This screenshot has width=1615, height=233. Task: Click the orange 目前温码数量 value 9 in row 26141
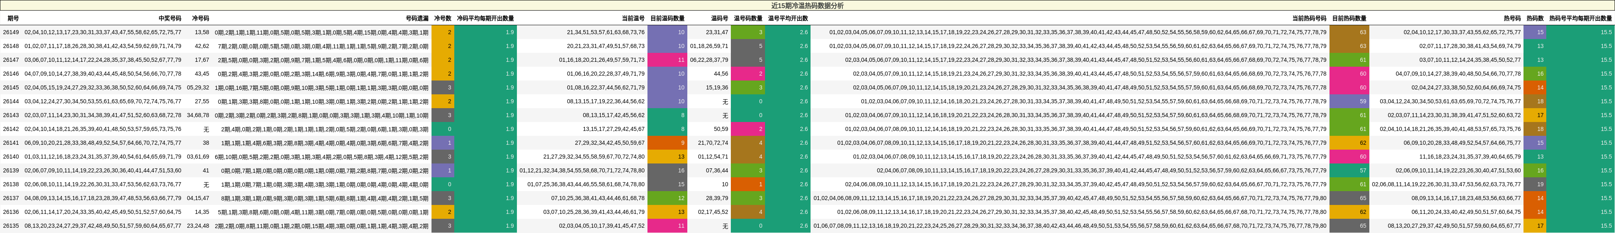pyautogui.click(x=667, y=143)
